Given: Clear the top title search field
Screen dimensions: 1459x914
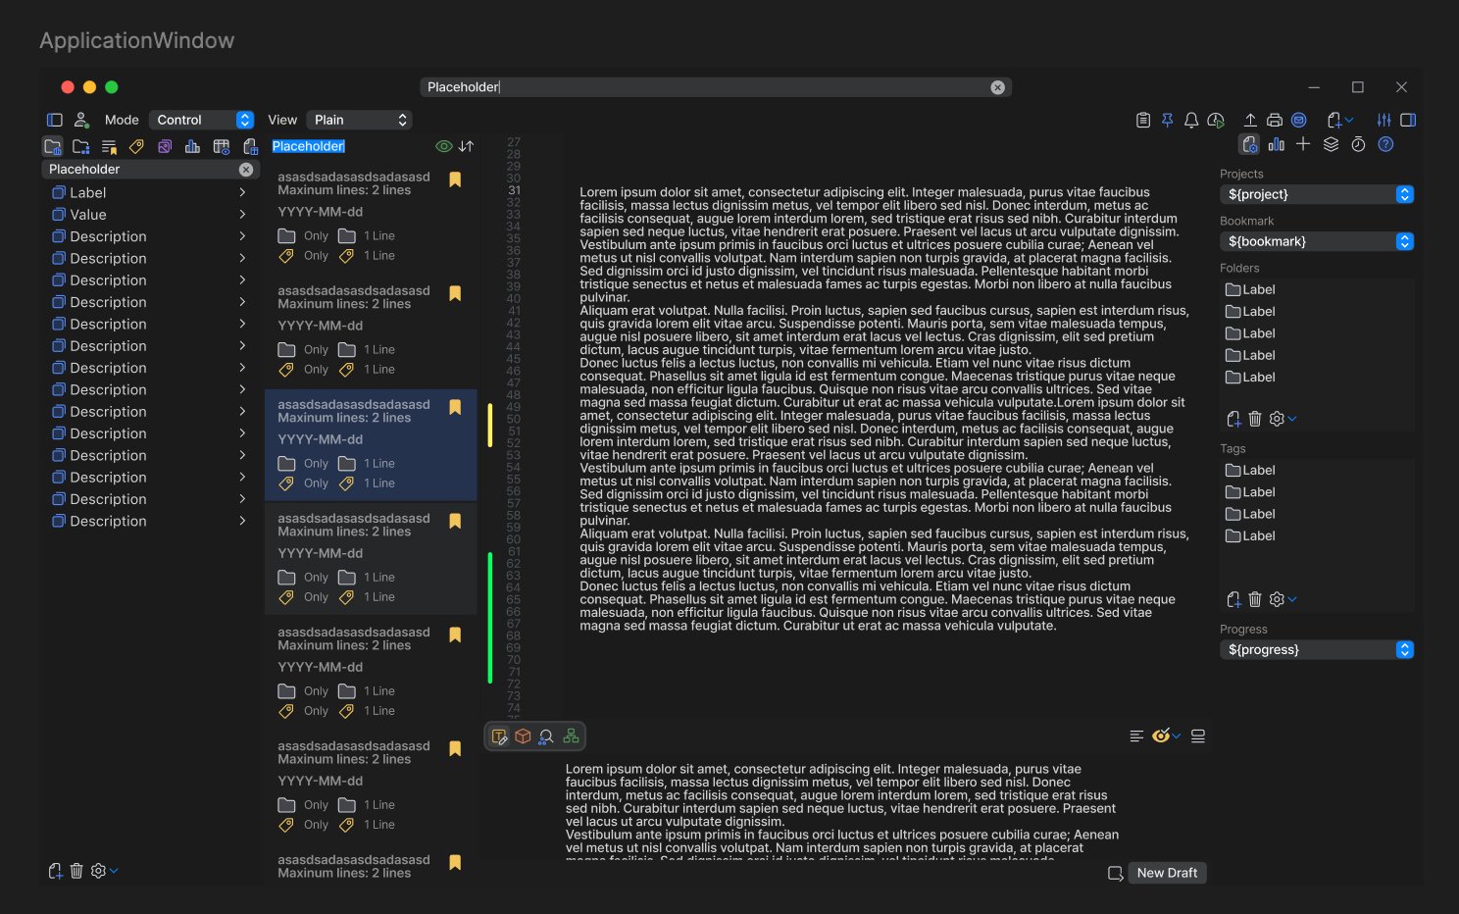Looking at the screenshot, I should pyautogui.click(x=997, y=87).
